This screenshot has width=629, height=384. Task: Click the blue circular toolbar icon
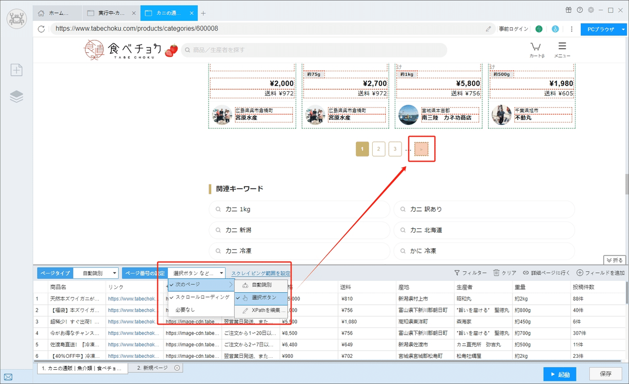click(555, 29)
